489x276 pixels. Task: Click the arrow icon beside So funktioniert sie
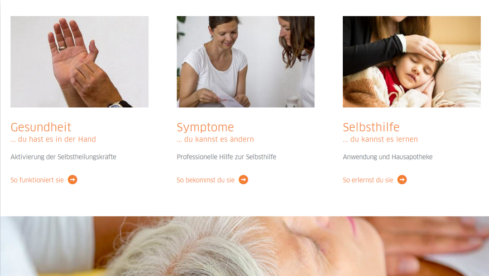(x=72, y=180)
